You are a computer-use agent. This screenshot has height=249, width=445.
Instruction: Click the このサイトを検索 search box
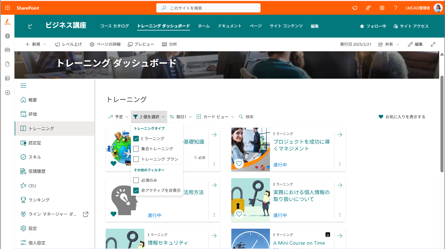tap(208, 8)
